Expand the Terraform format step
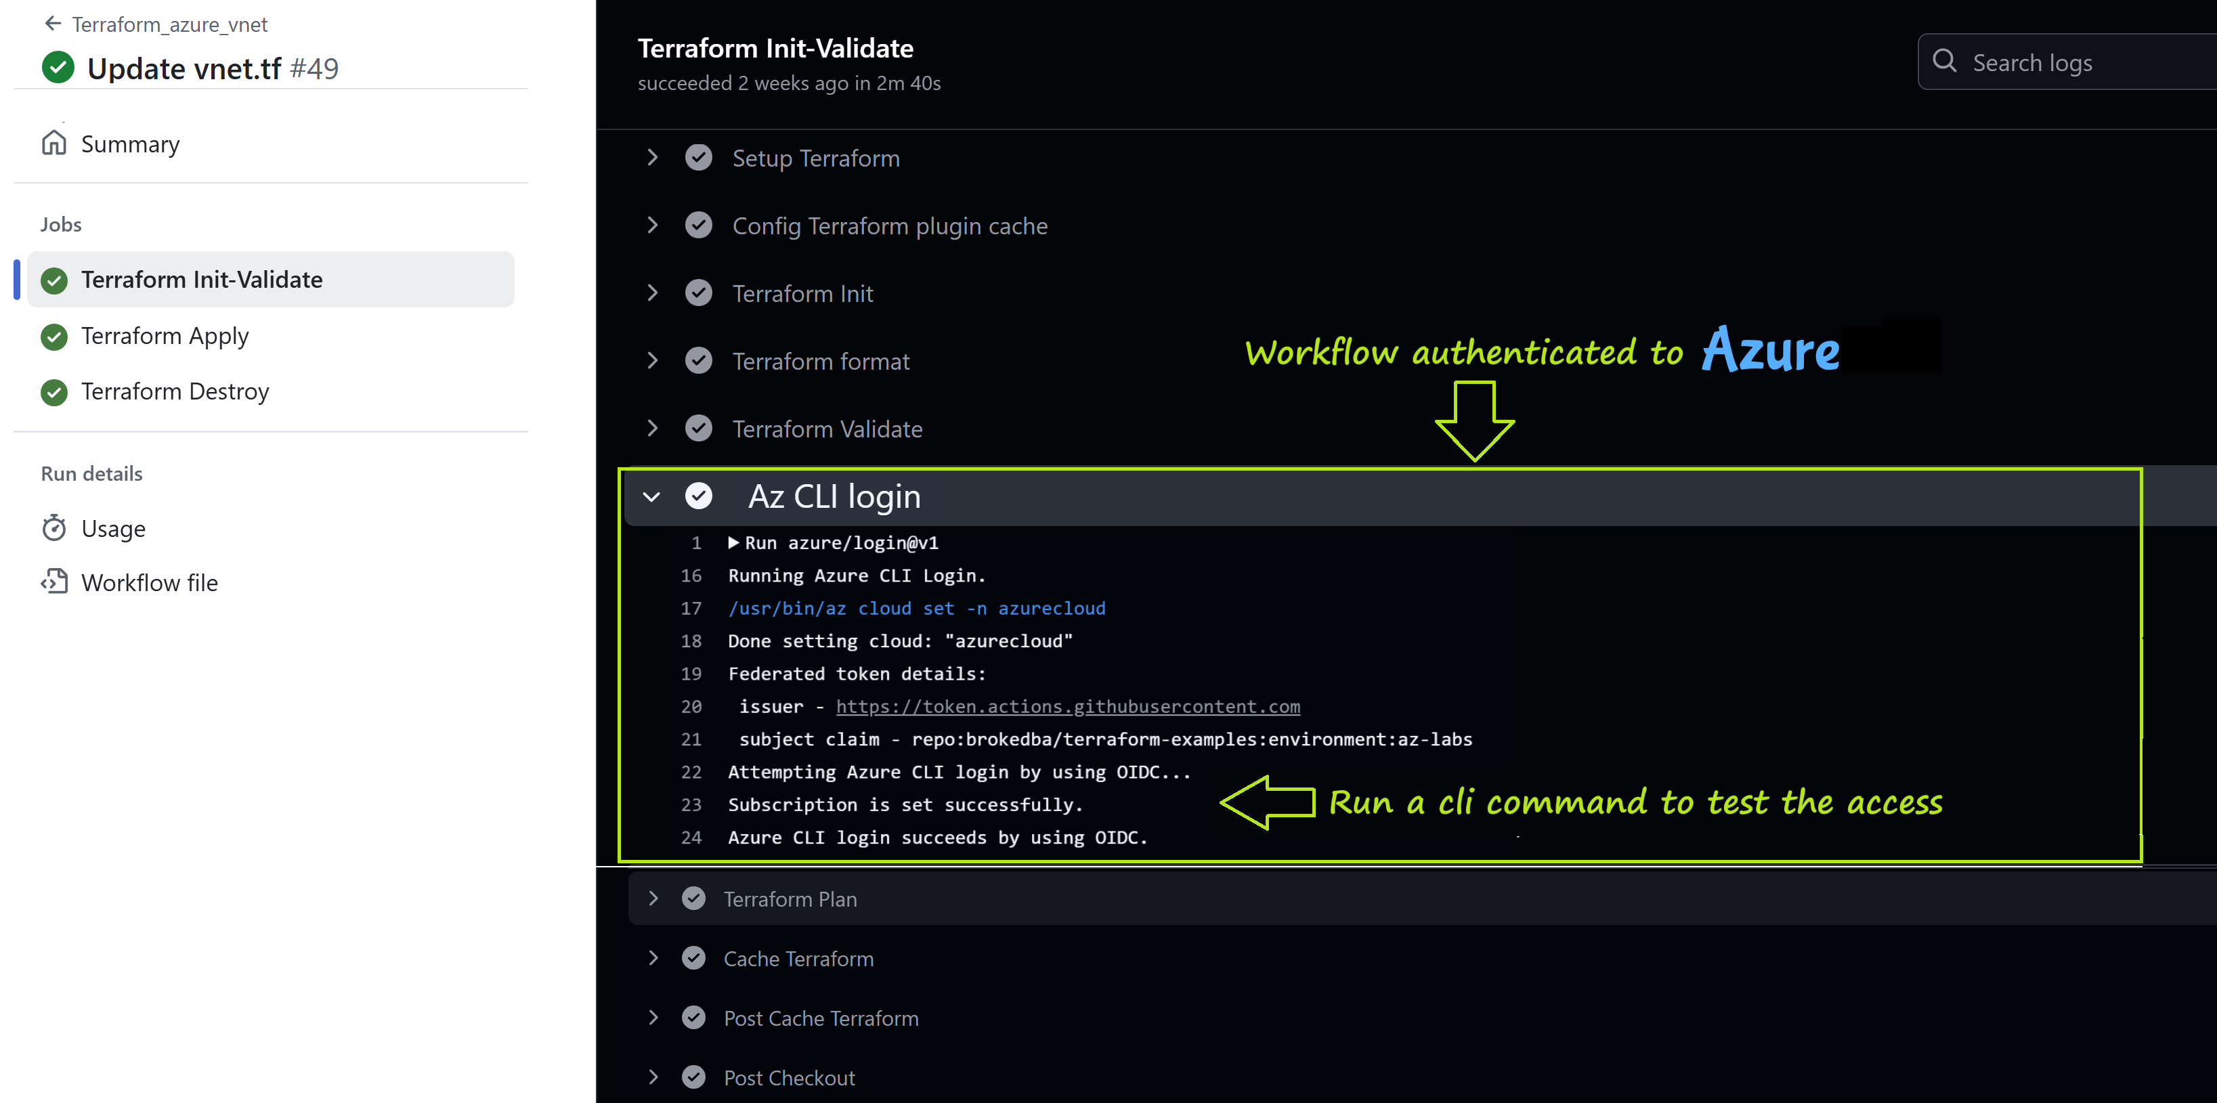Image resolution: width=2217 pixels, height=1103 pixels. (x=652, y=360)
